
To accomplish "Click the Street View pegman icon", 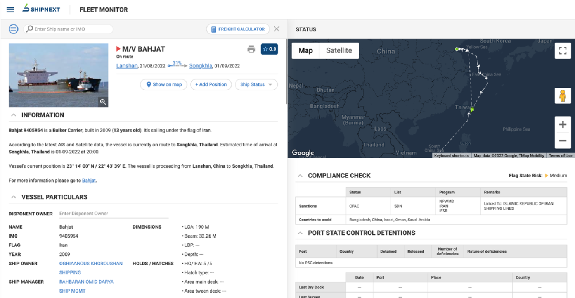I will [563, 95].
